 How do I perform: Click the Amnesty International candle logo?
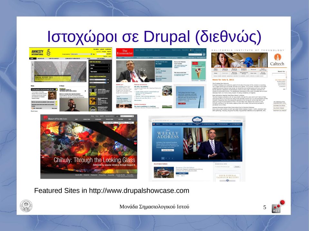[x=48, y=52]
